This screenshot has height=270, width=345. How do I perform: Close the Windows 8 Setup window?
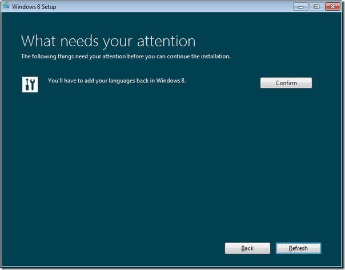point(332,7)
